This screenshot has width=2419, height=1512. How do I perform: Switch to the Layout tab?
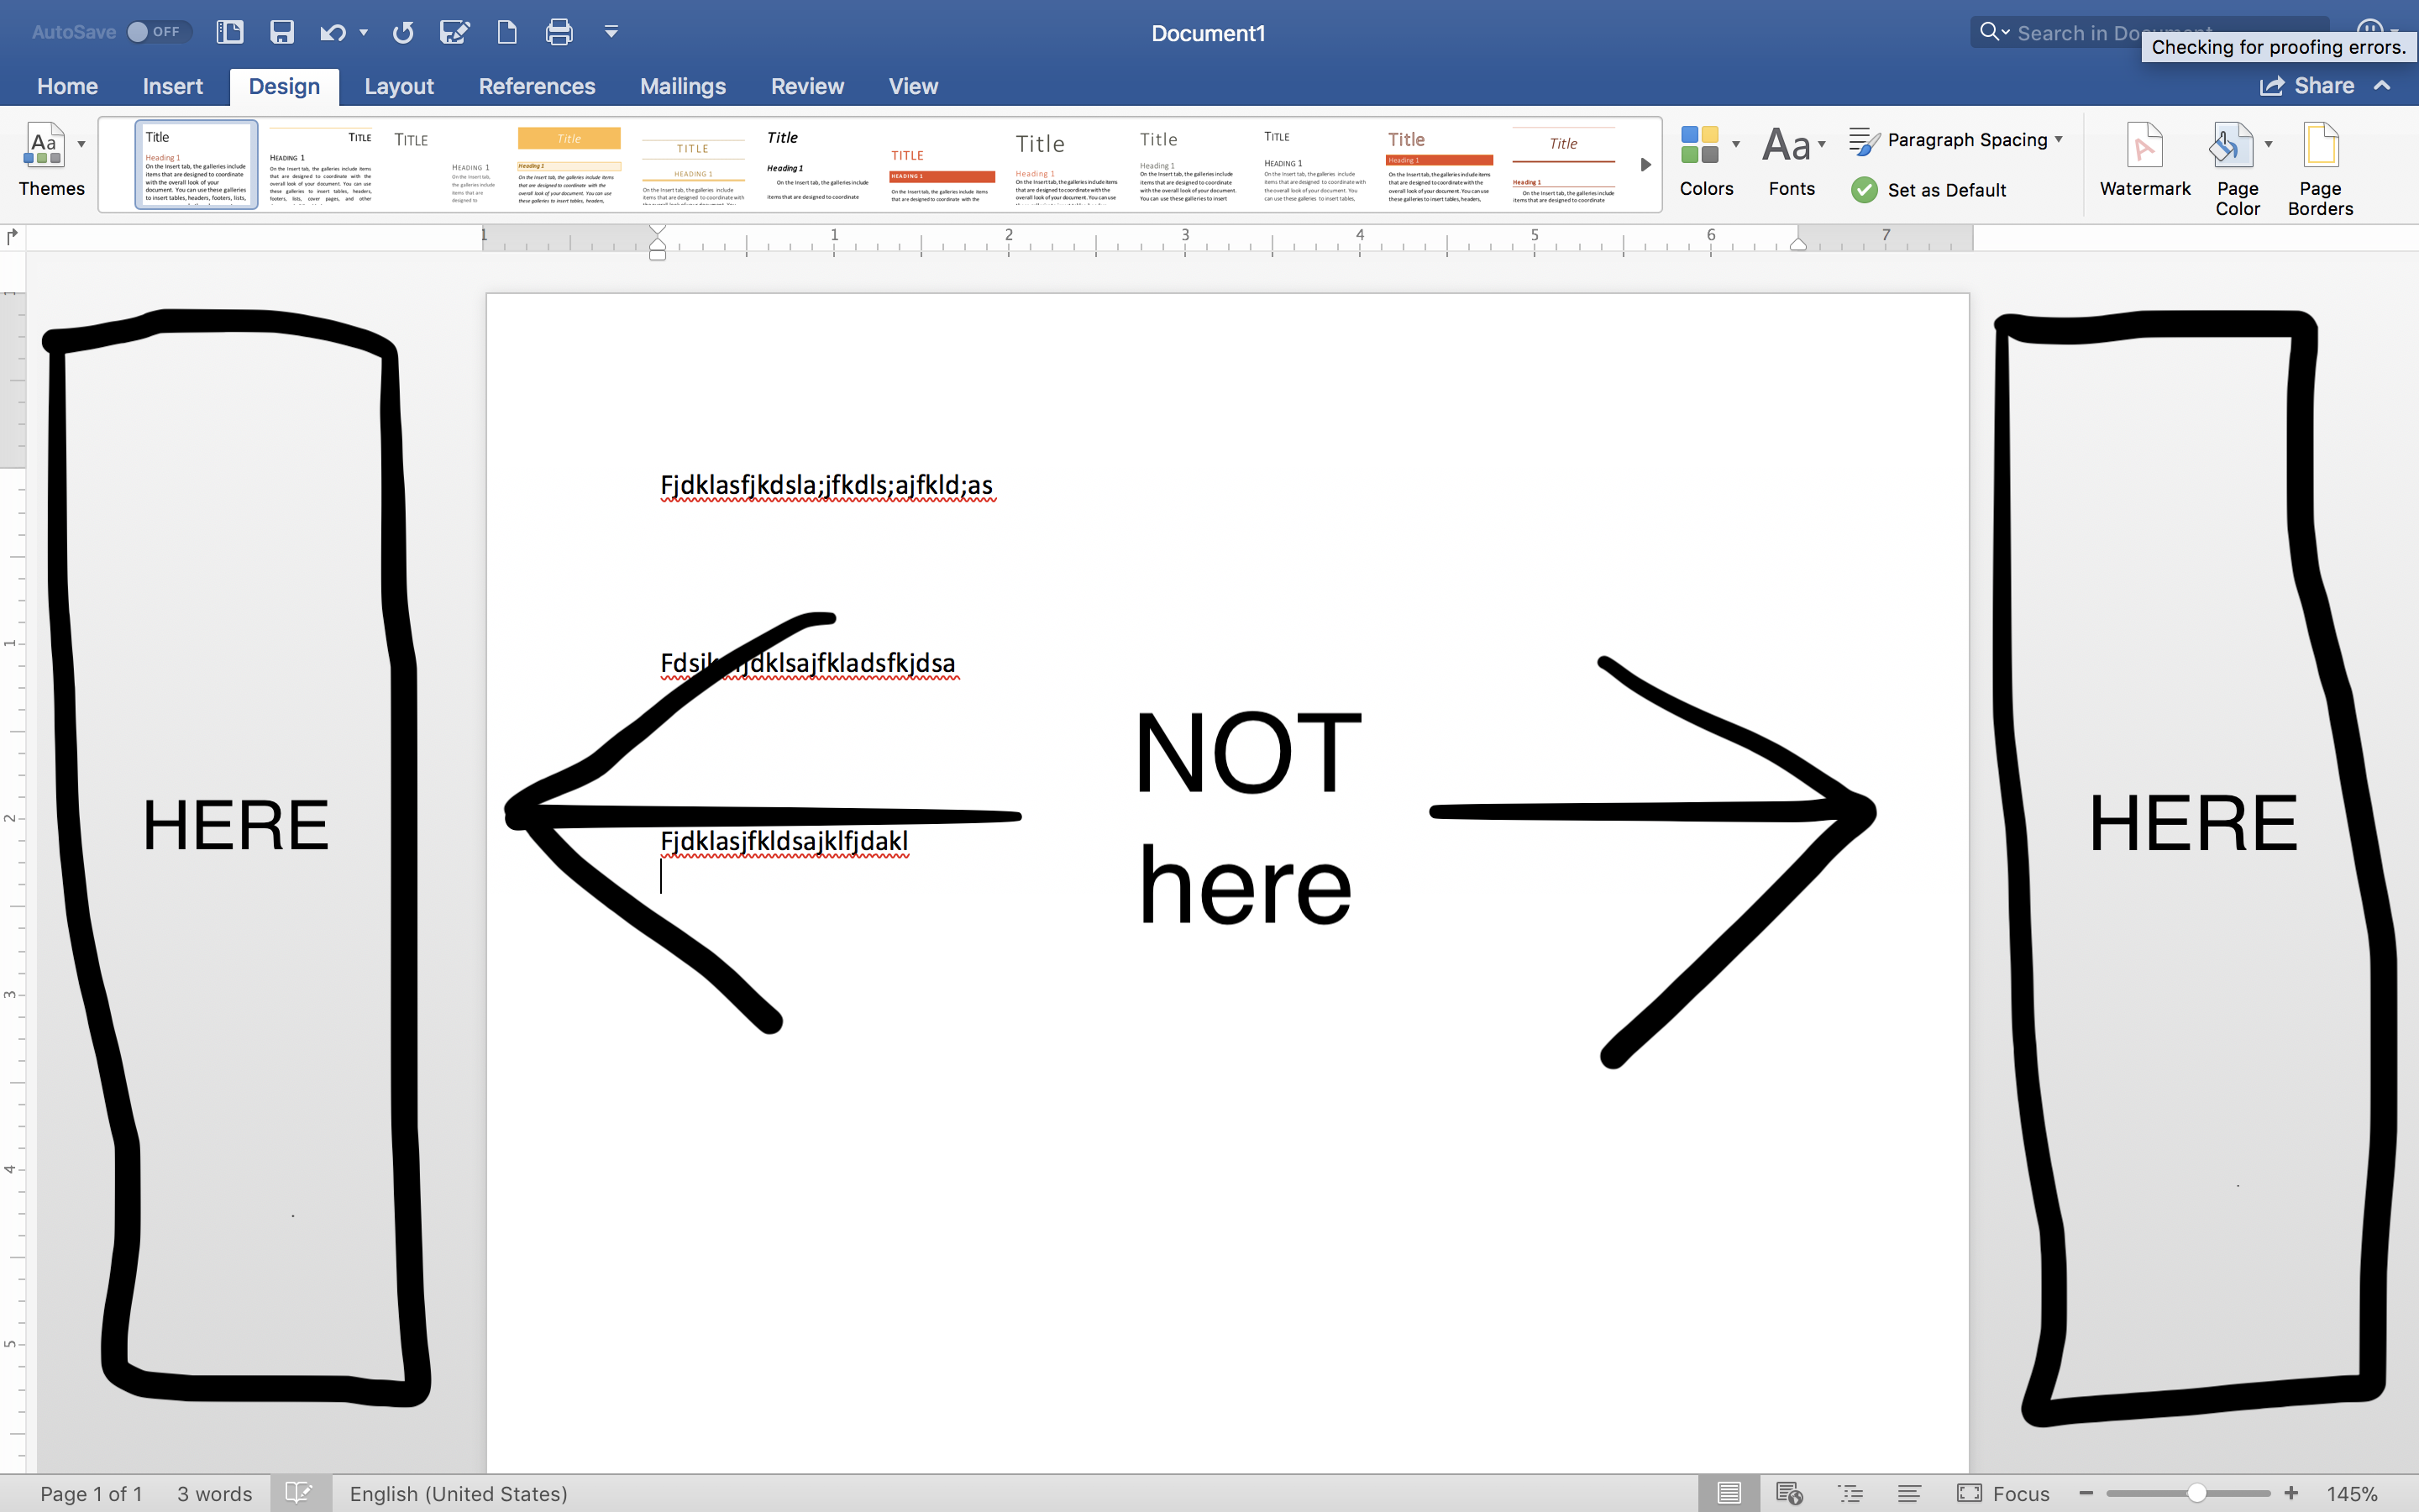tap(398, 86)
